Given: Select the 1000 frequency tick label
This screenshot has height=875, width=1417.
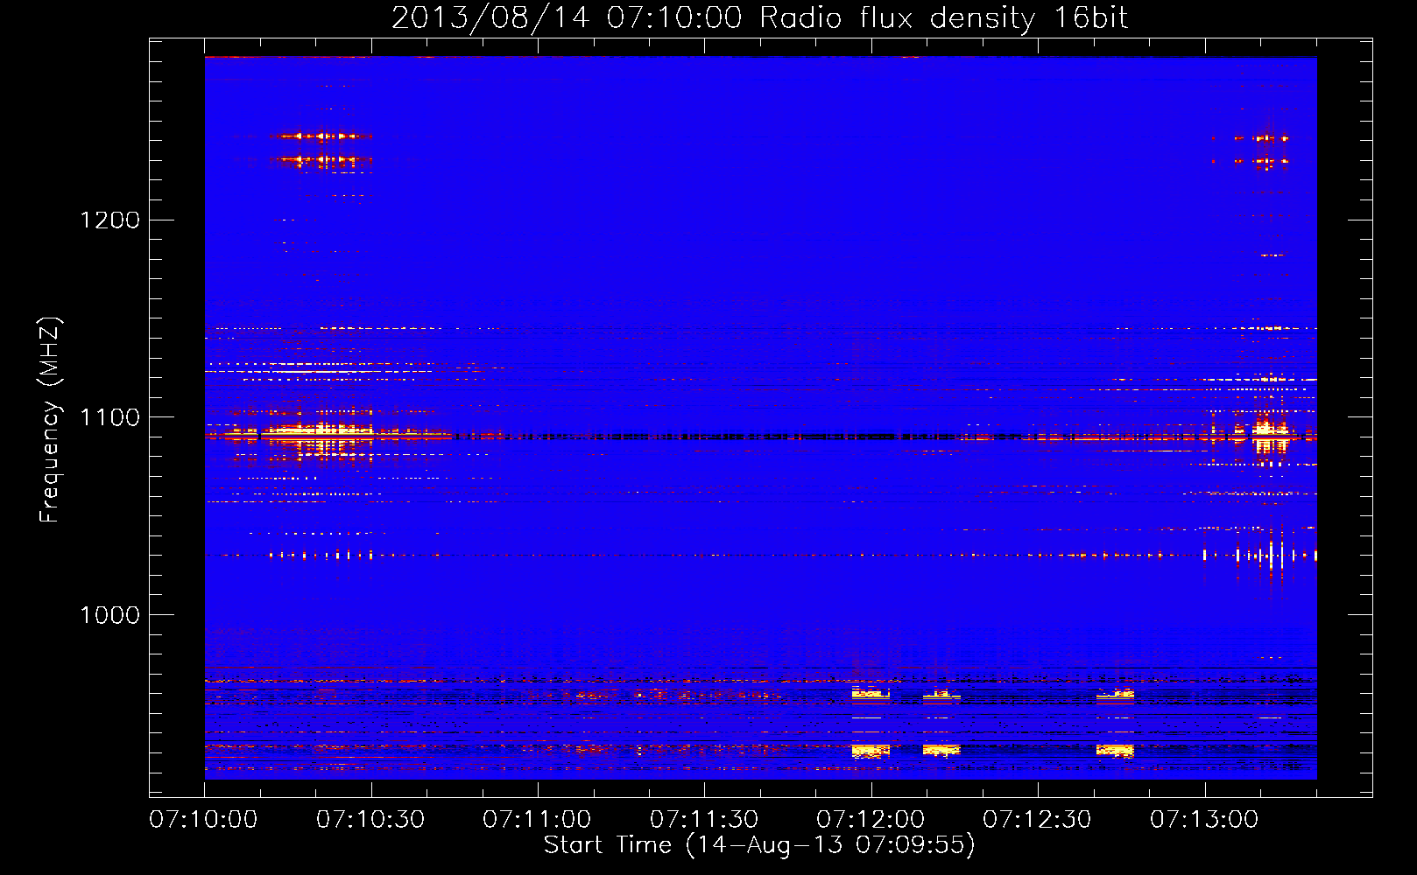Looking at the screenshot, I should tap(110, 615).
